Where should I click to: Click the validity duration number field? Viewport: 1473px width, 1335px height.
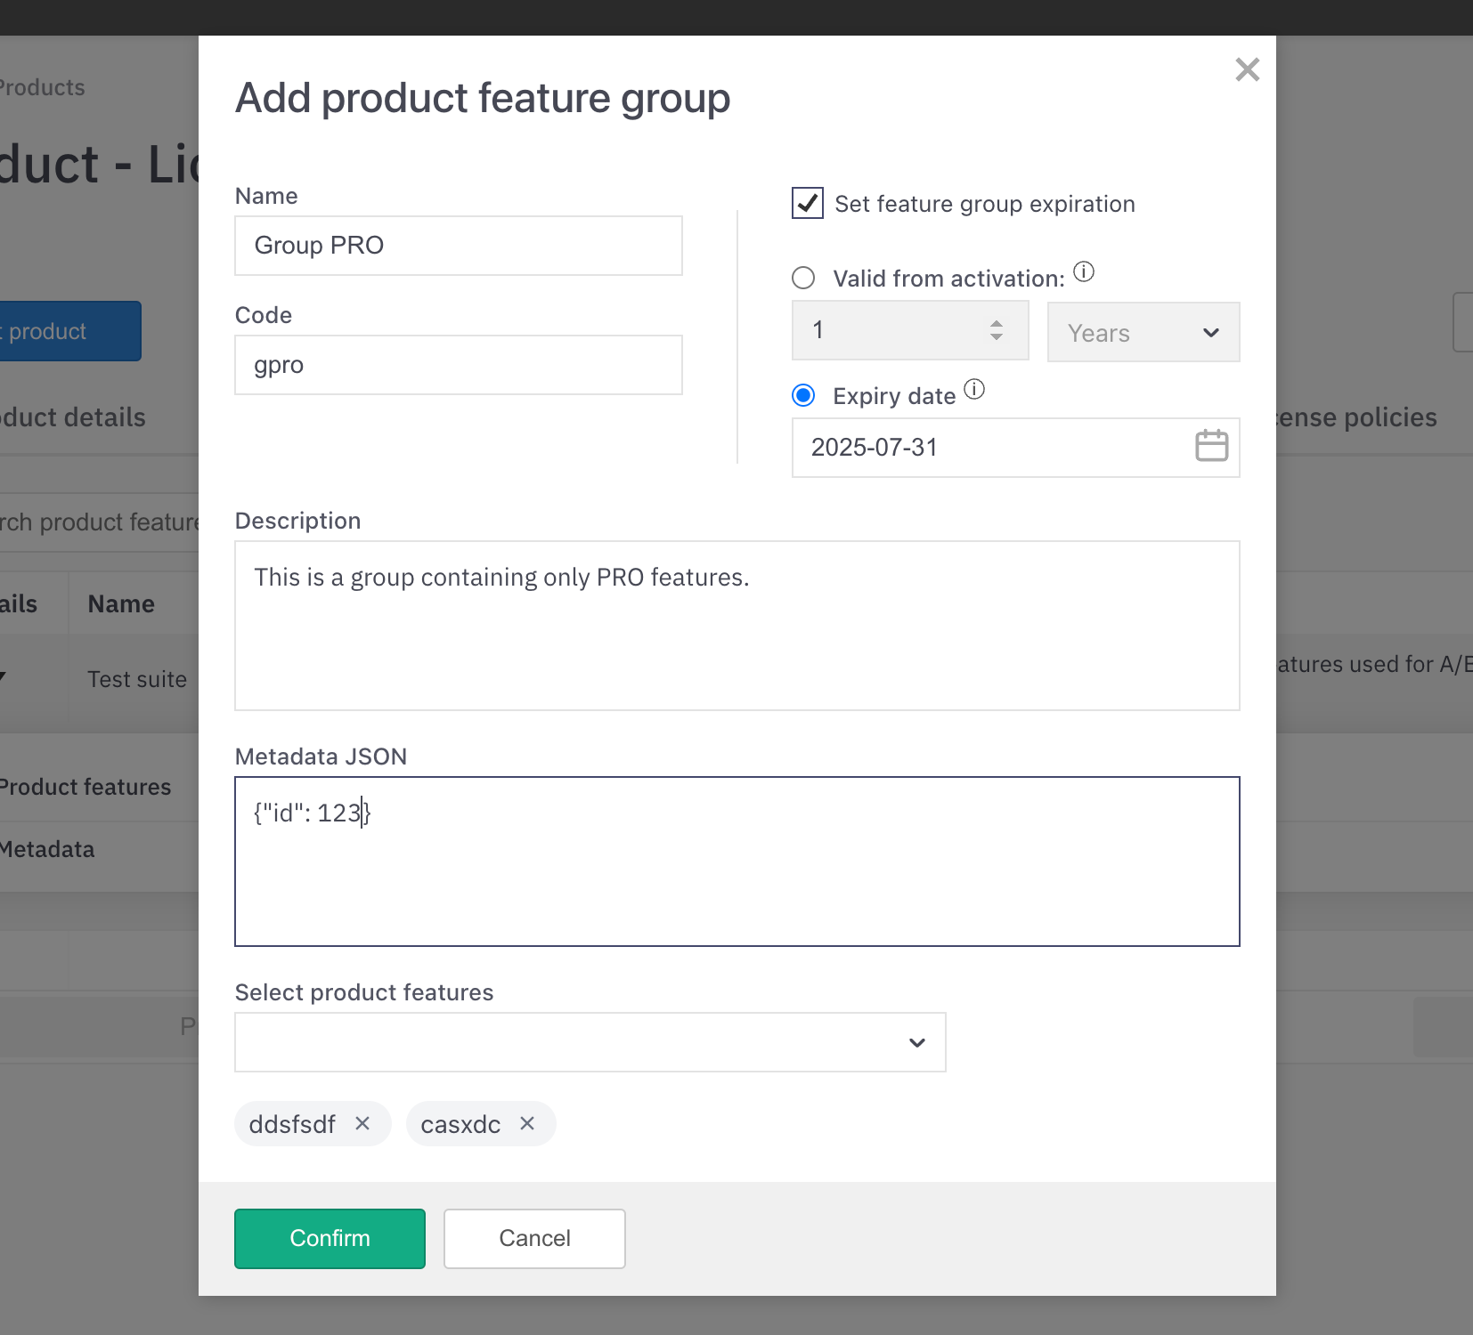891,330
